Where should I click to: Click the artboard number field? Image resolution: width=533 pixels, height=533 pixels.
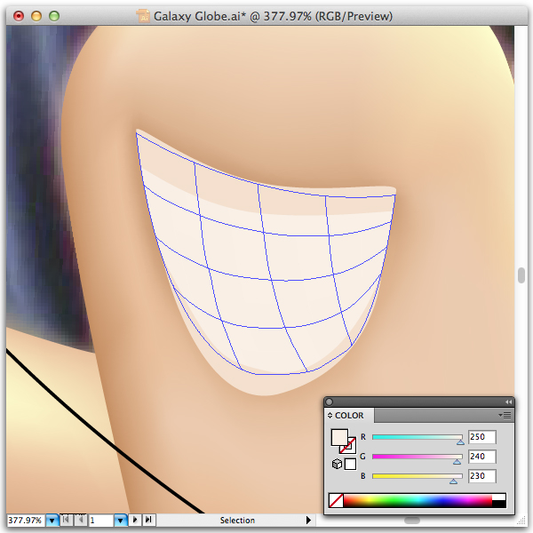[x=100, y=520]
